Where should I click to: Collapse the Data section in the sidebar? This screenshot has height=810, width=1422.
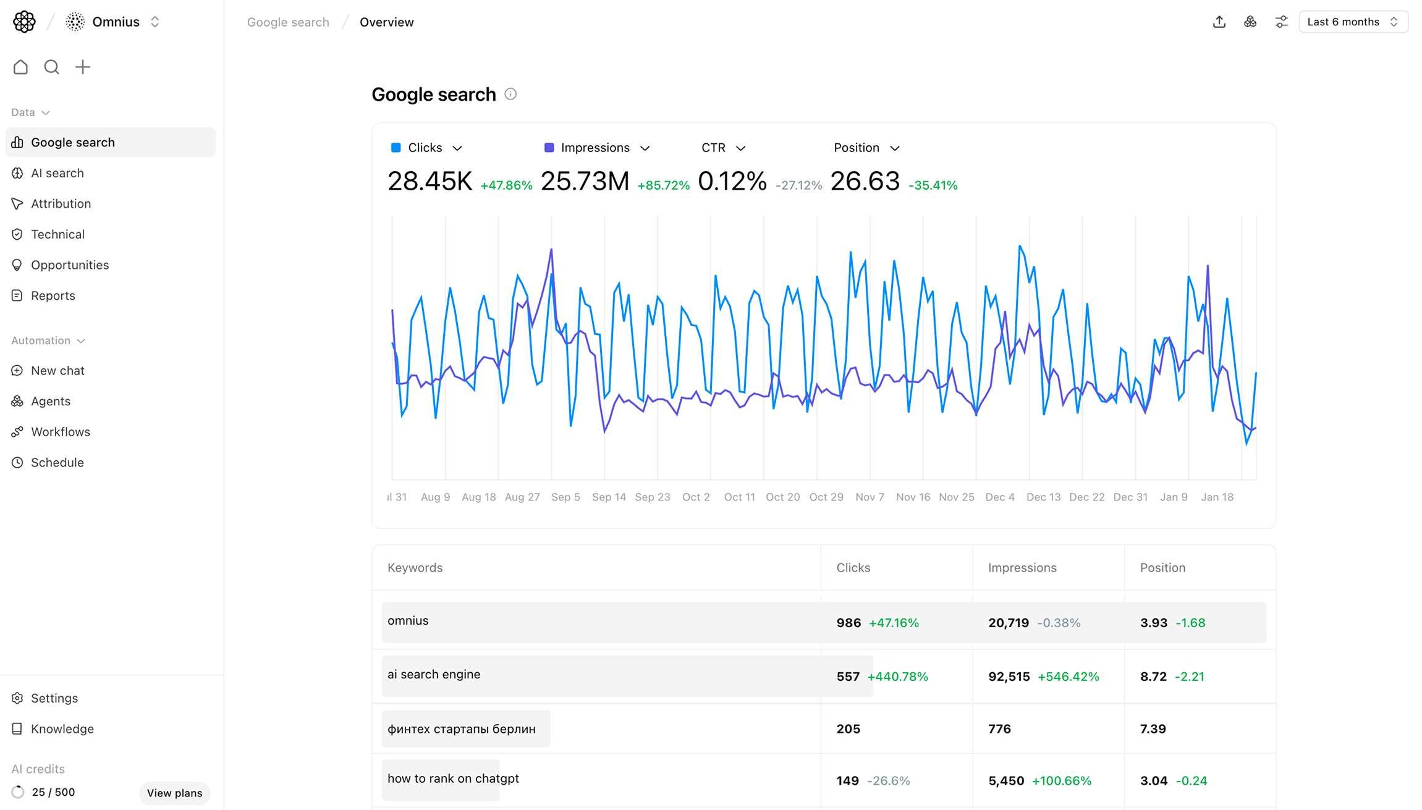(x=46, y=112)
